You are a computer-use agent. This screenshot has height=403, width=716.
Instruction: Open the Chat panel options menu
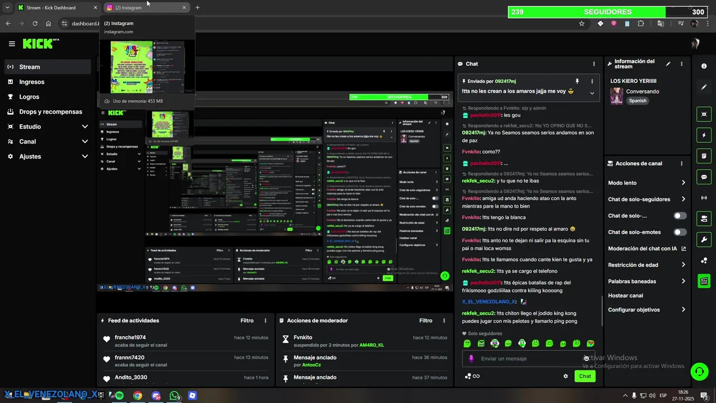point(594,64)
